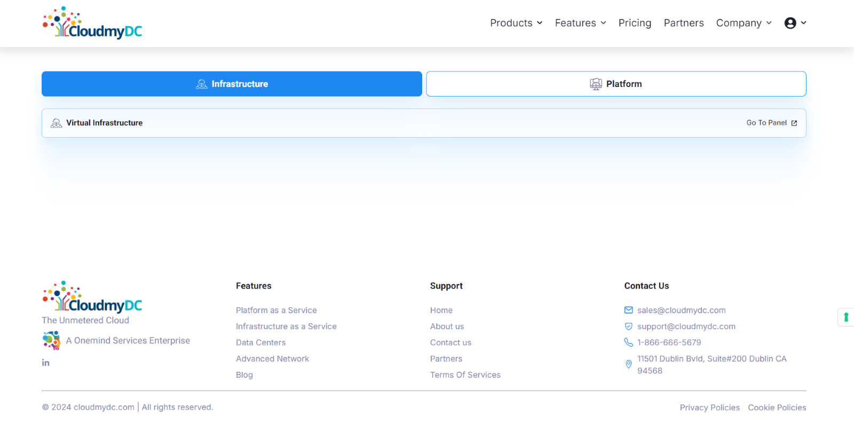
Task: Switch to the Platform tab
Action: point(616,84)
